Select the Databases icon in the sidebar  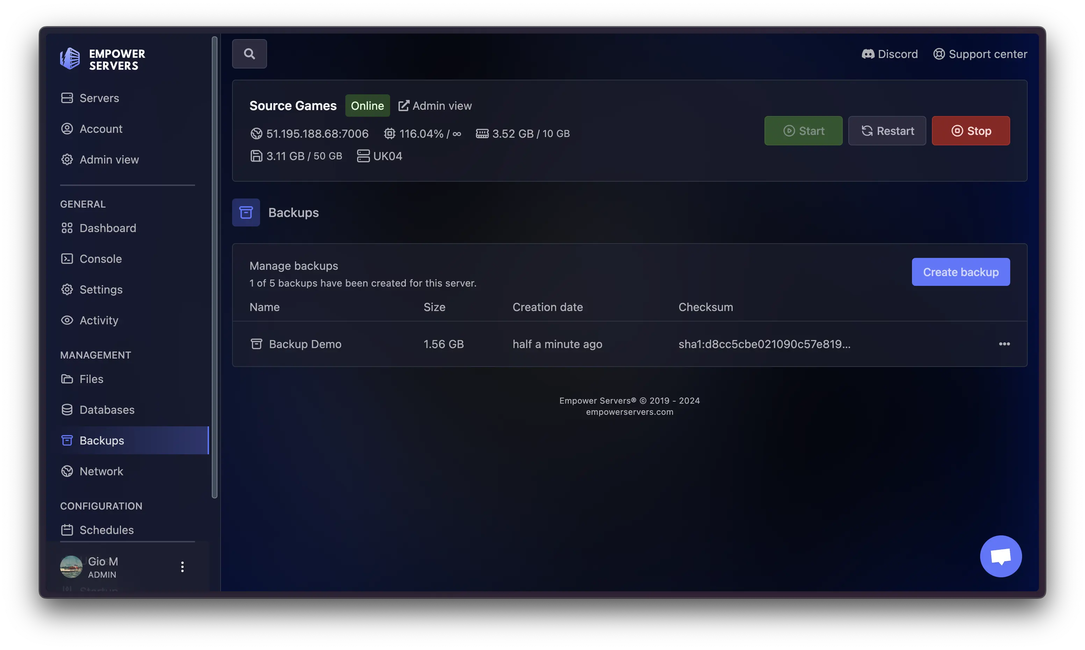[67, 410]
